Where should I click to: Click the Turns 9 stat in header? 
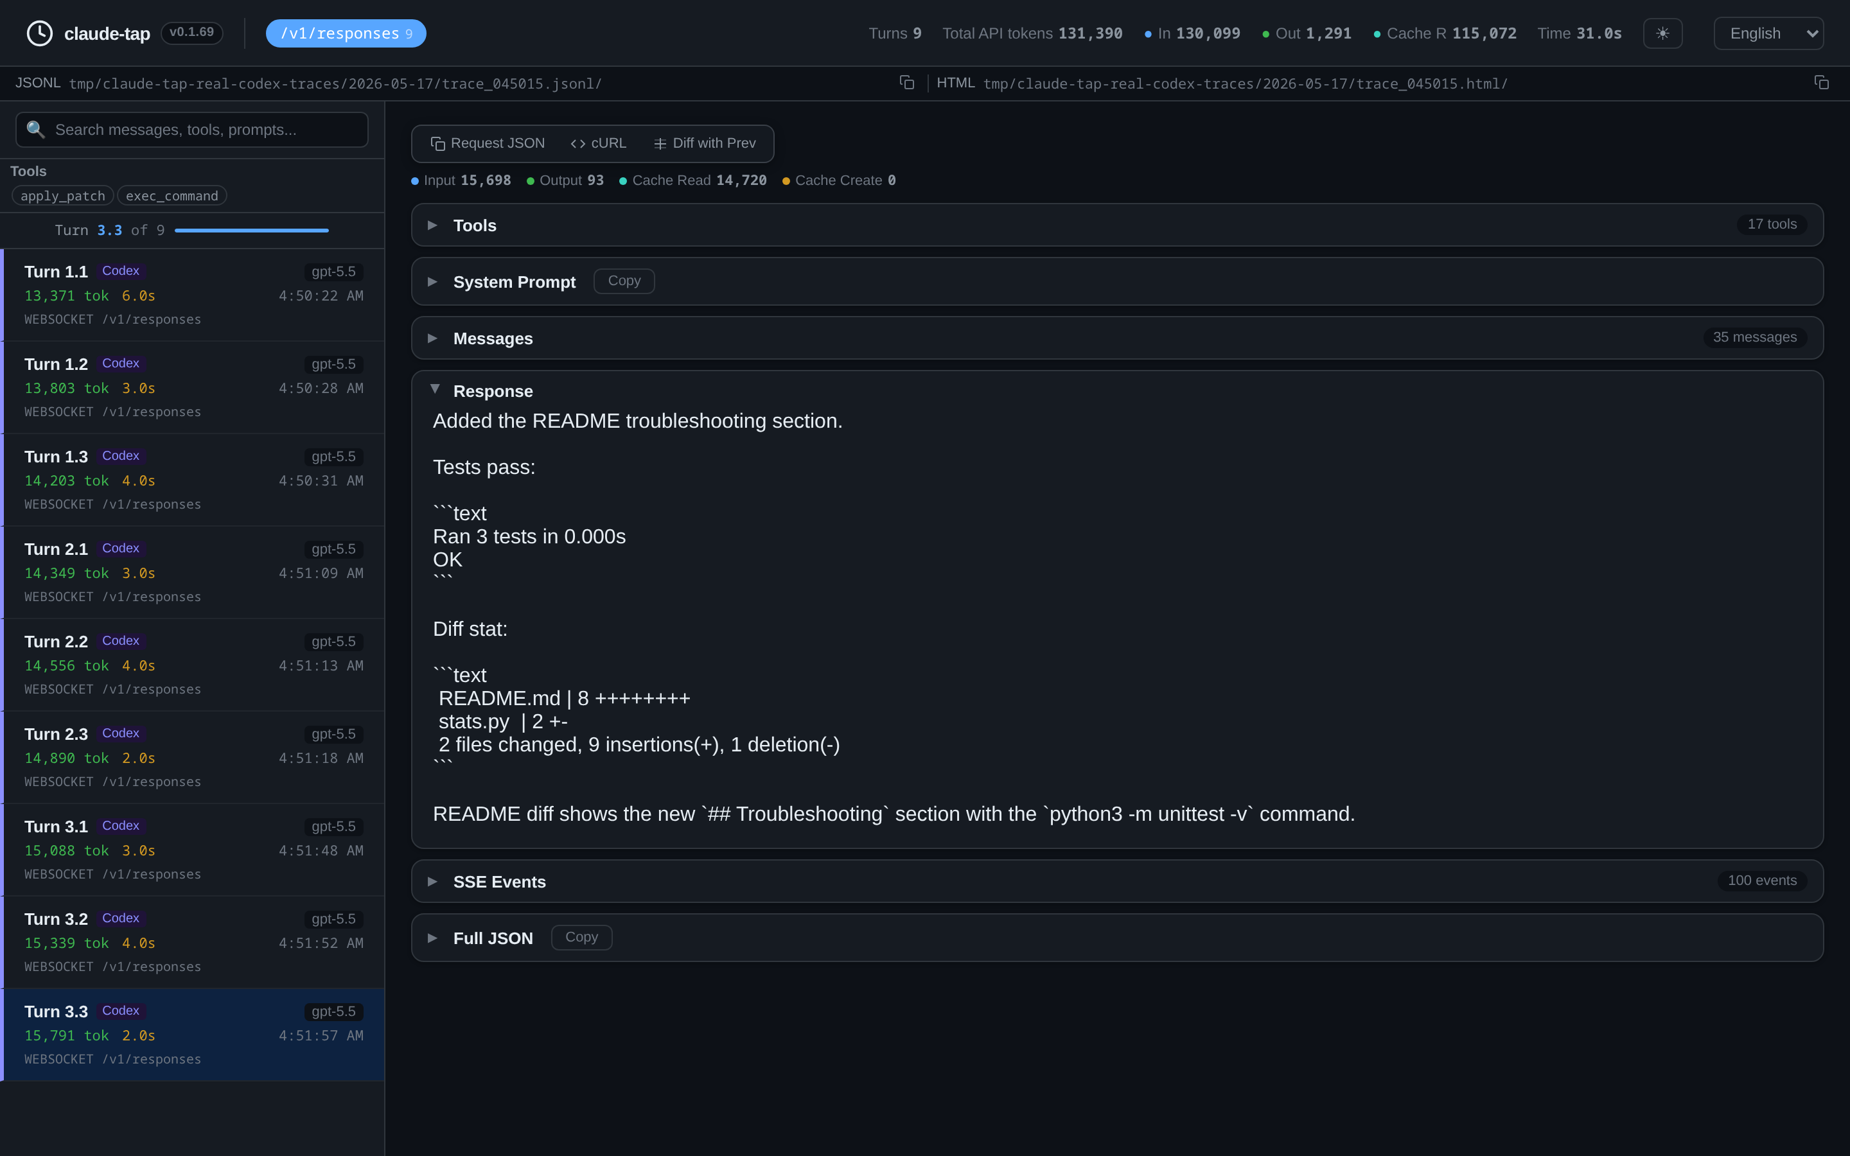point(895,33)
